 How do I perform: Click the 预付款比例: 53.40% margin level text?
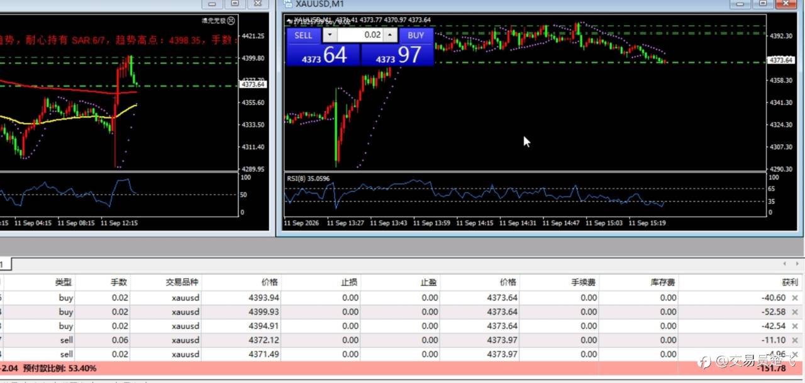tap(60, 369)
